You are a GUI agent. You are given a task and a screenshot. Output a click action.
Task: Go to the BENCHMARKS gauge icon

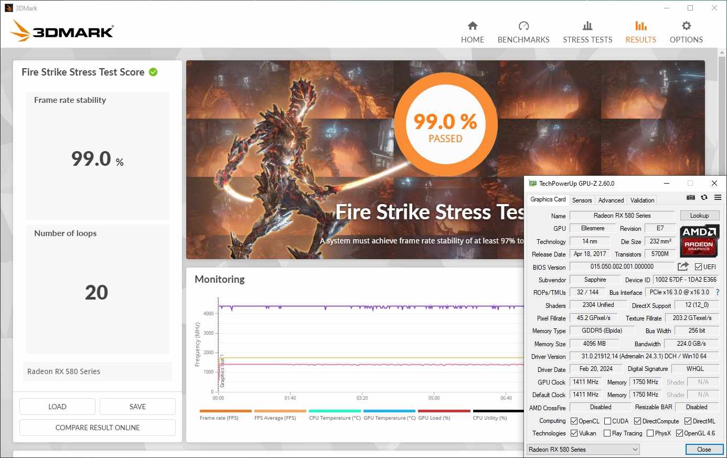click(523, 26)
